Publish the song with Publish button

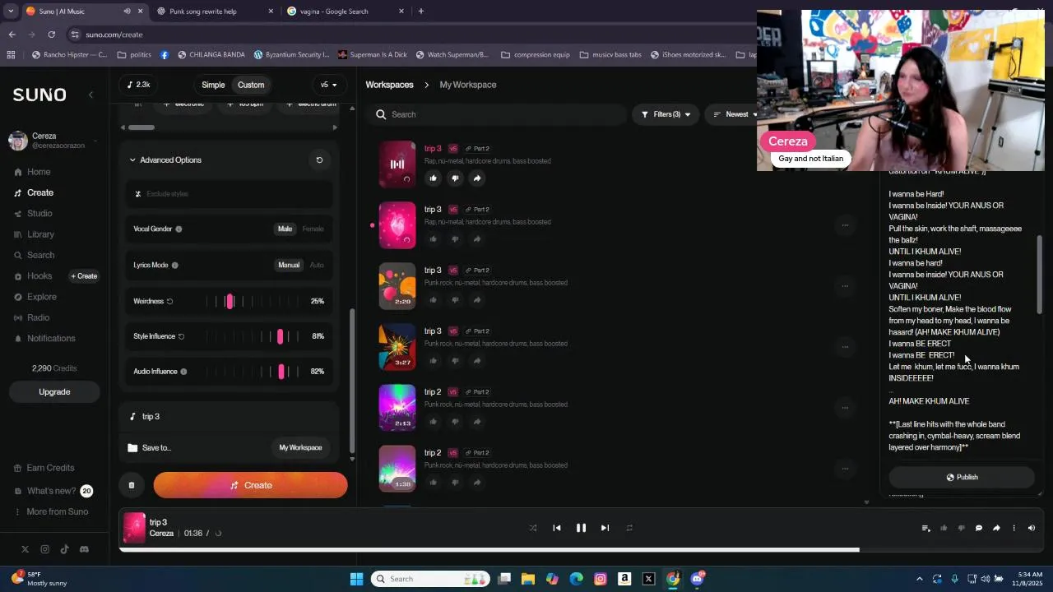click(x=961, y=477)
